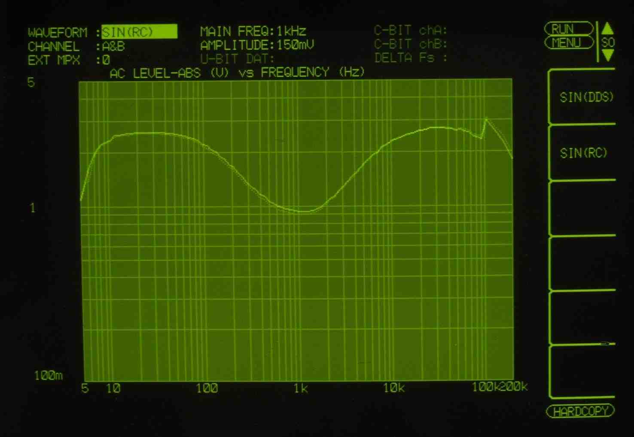Image resolution: width=634 pixels, height=437 pixels.
Task: Click the 1k label on frequency axis
Action: coord(300,388)
